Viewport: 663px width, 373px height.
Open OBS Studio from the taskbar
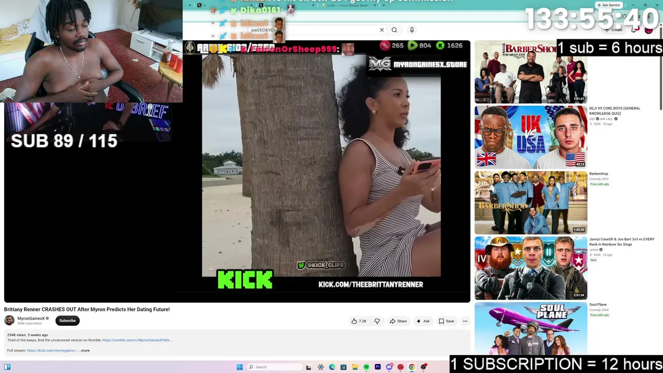(x=424, y=367)
